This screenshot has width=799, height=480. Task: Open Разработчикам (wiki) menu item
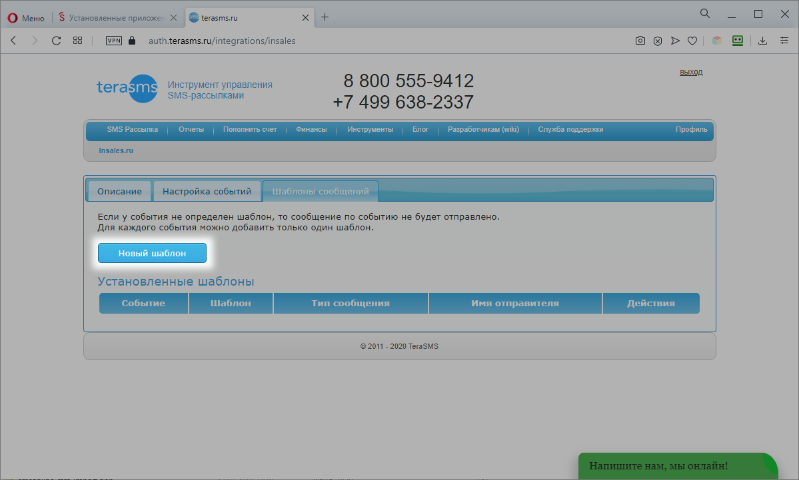tap(483, 130)
